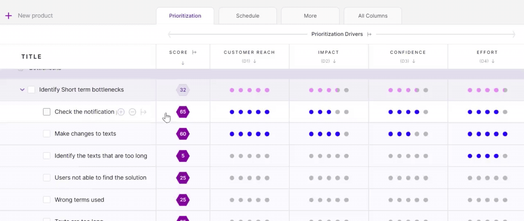Switch to the Prioritization tab
Screen dimensions: 524x221
[185, 16]
